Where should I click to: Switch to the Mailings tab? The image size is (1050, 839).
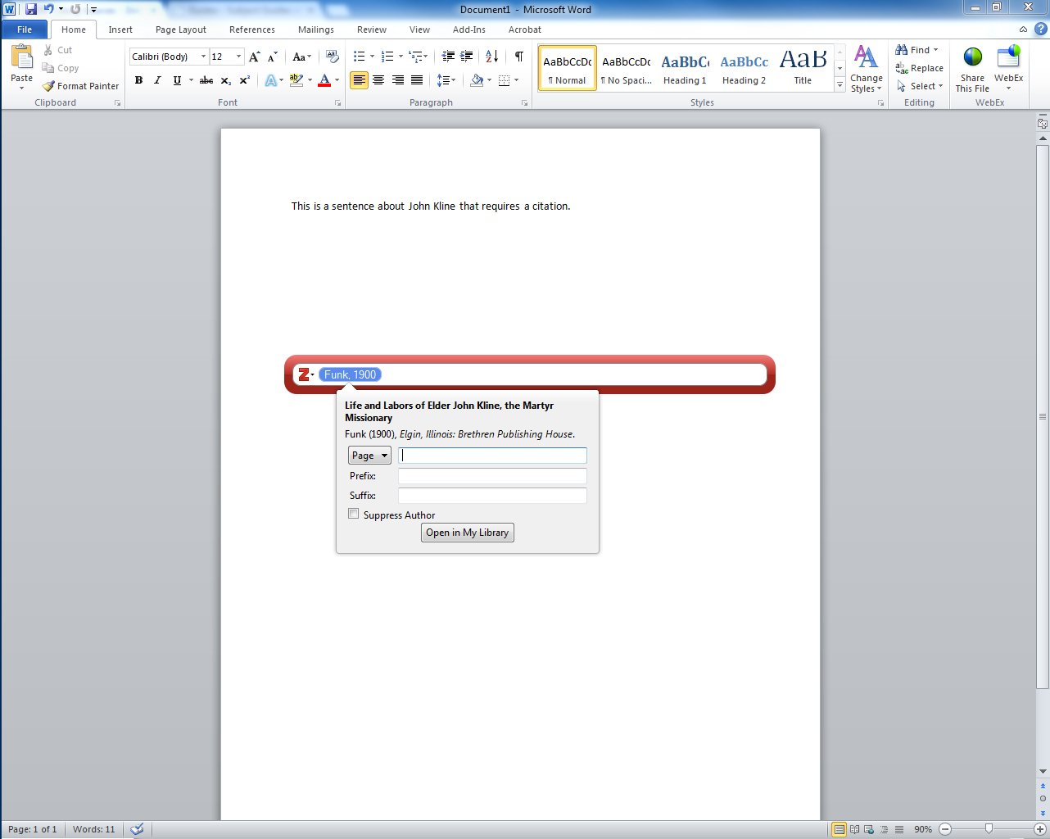(x=316, y=29)
